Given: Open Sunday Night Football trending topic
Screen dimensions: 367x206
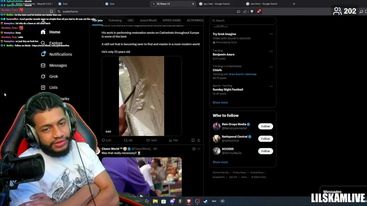Looking at the screenshot, I should tap(228, 90).
